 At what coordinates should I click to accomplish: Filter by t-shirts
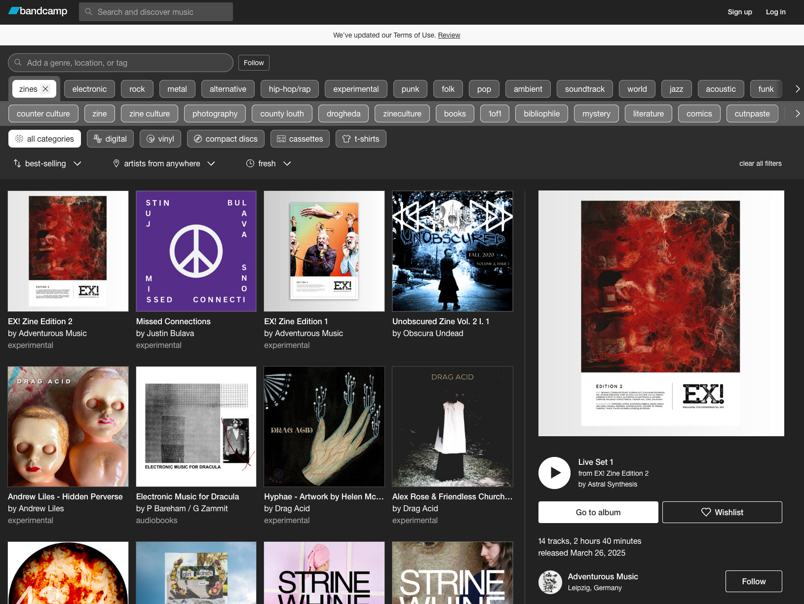[x=361, y=139]
